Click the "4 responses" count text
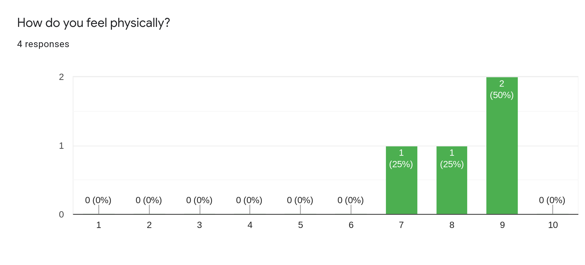The image size is (585, 265). pyautogui.click(x=43, y=44)
